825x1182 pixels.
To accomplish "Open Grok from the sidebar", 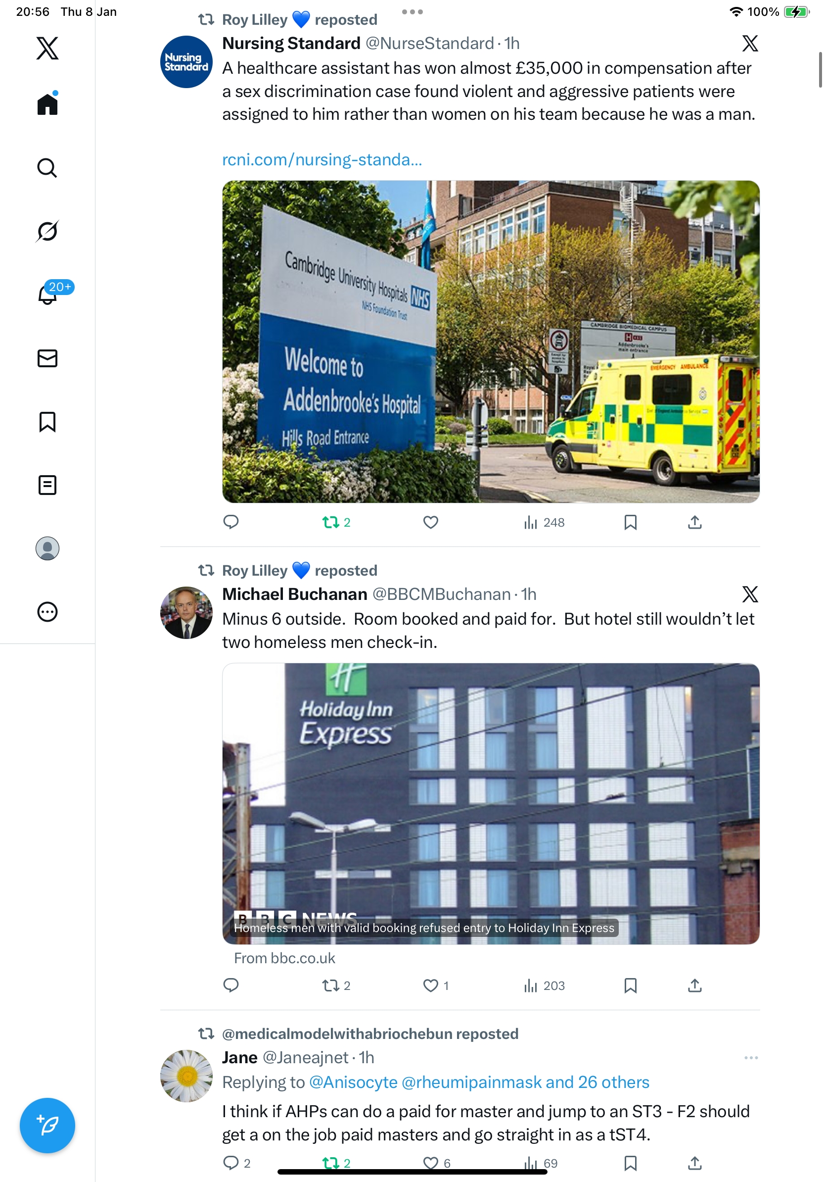I will (x=47, y=231).
